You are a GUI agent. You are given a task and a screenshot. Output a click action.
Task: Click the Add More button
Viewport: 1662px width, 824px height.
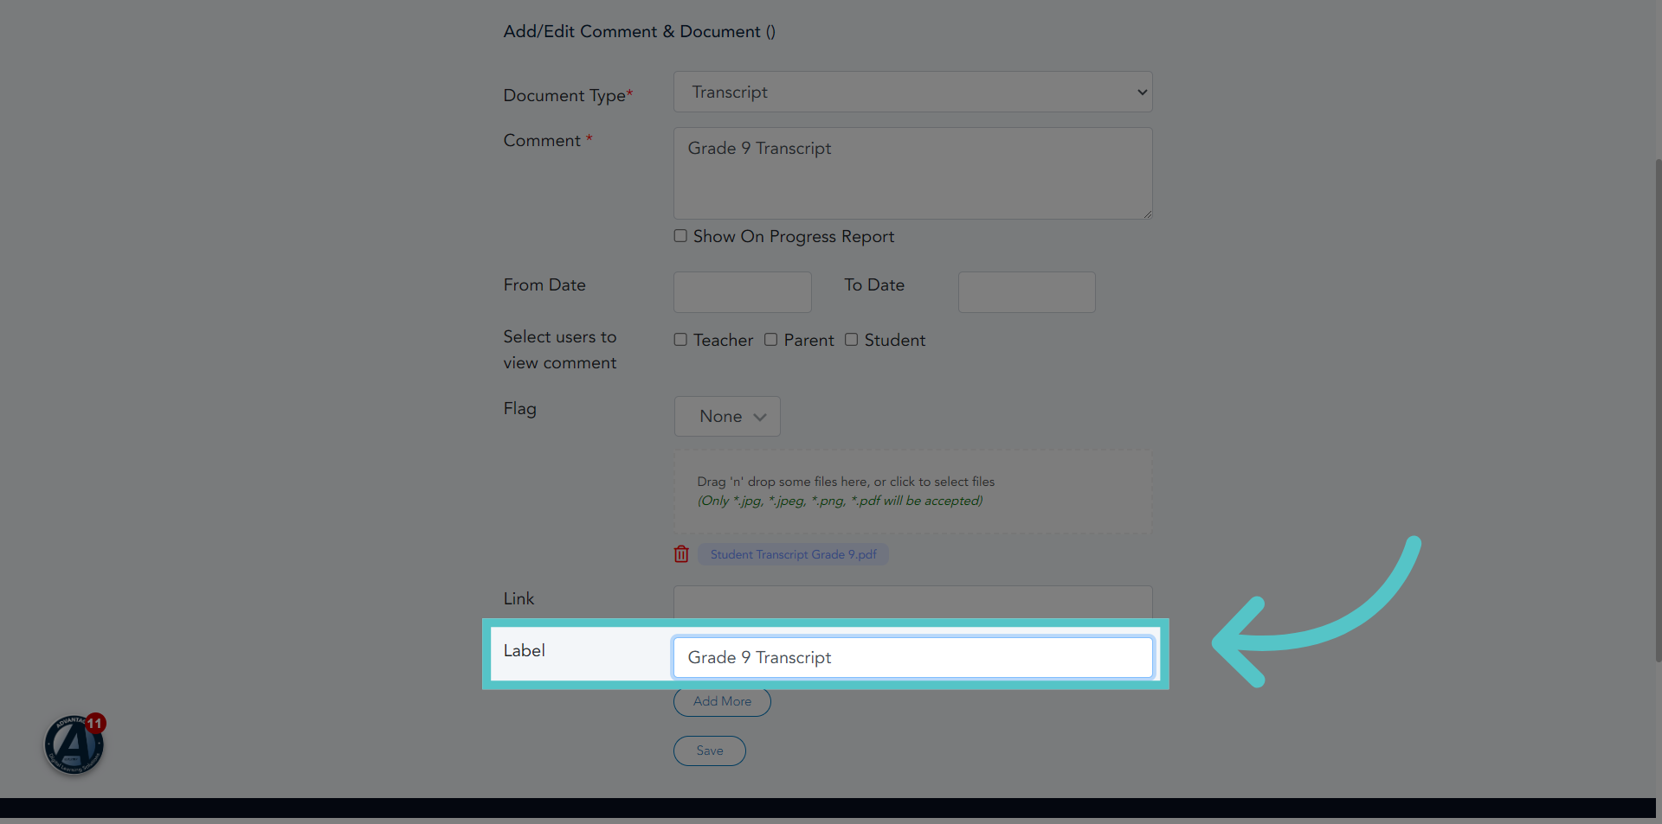pyautogui.click(x=722, y=701)
